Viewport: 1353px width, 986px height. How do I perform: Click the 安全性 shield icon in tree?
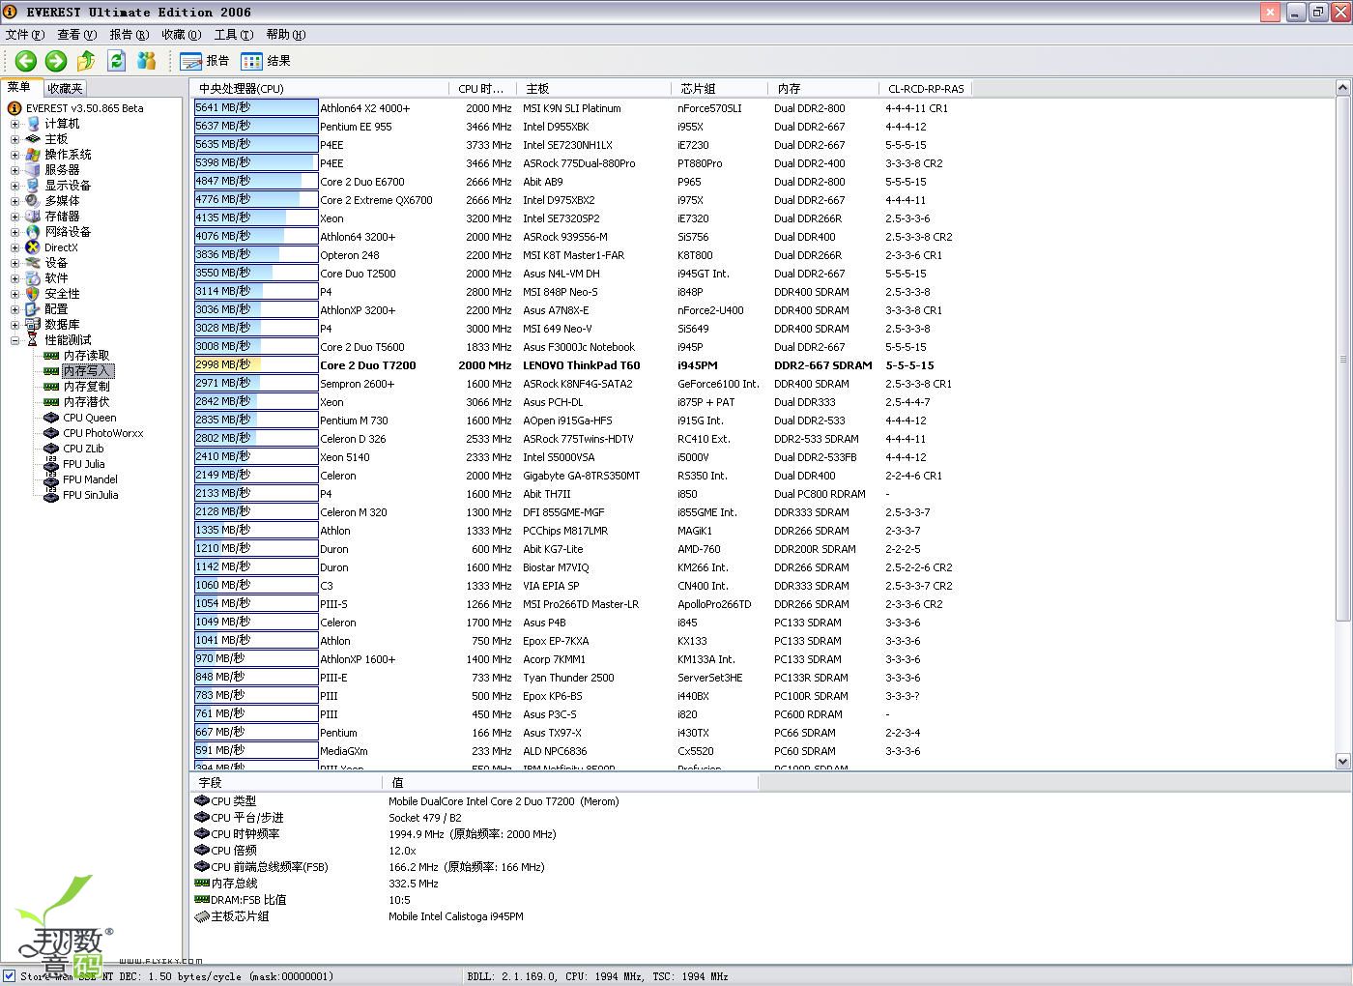33,294
